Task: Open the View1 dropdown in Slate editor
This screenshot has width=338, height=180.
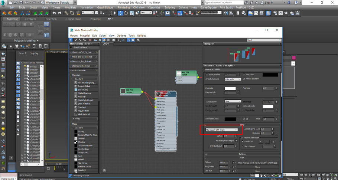Action: coord(264,40)
